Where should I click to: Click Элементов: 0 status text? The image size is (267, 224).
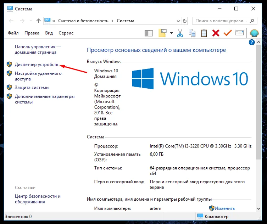[18, 216]
